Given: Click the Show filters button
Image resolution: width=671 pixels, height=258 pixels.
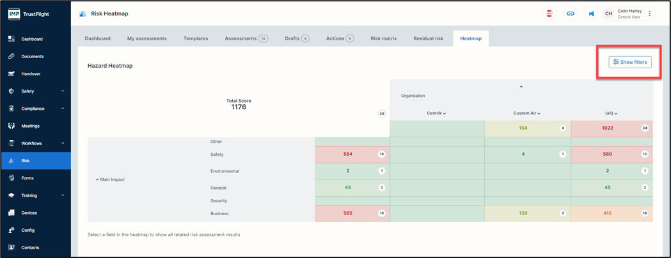Looking at the screenshot, I should point(630,62).
